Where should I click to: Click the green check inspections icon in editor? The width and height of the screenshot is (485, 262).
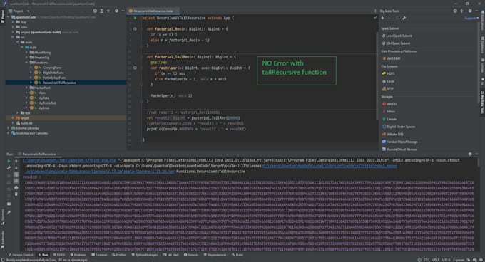(x=375, y=18)
